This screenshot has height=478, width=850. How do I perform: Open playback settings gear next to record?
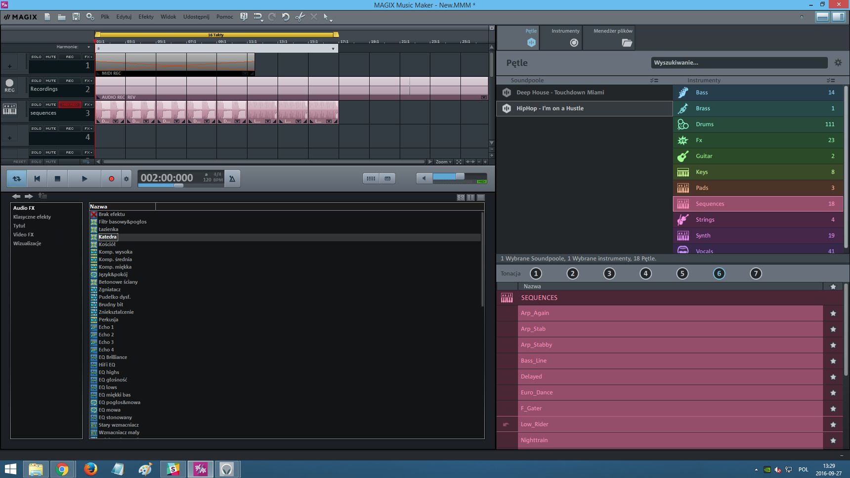[126, 179]
